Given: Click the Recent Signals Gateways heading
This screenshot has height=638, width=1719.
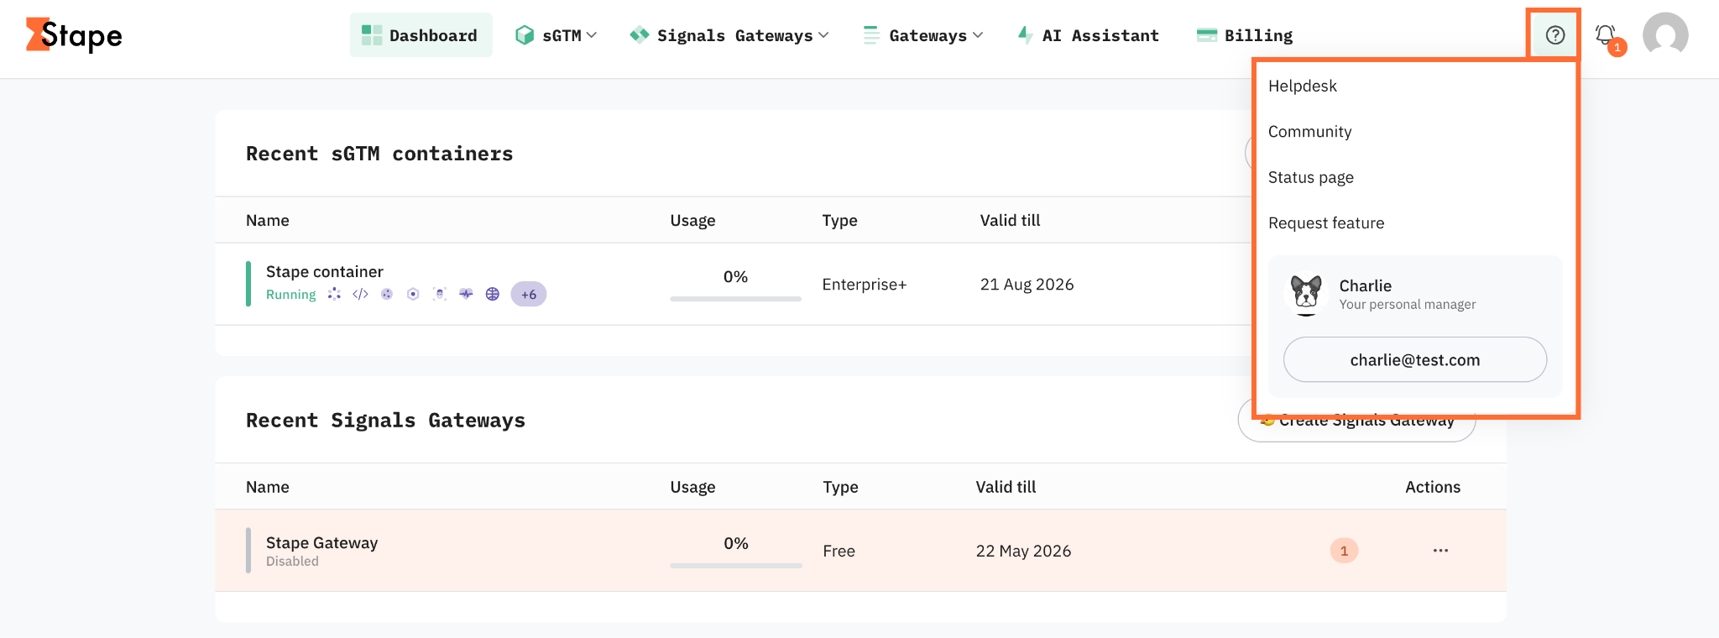Looking at the screenshot, I should [x=385, y=421].
